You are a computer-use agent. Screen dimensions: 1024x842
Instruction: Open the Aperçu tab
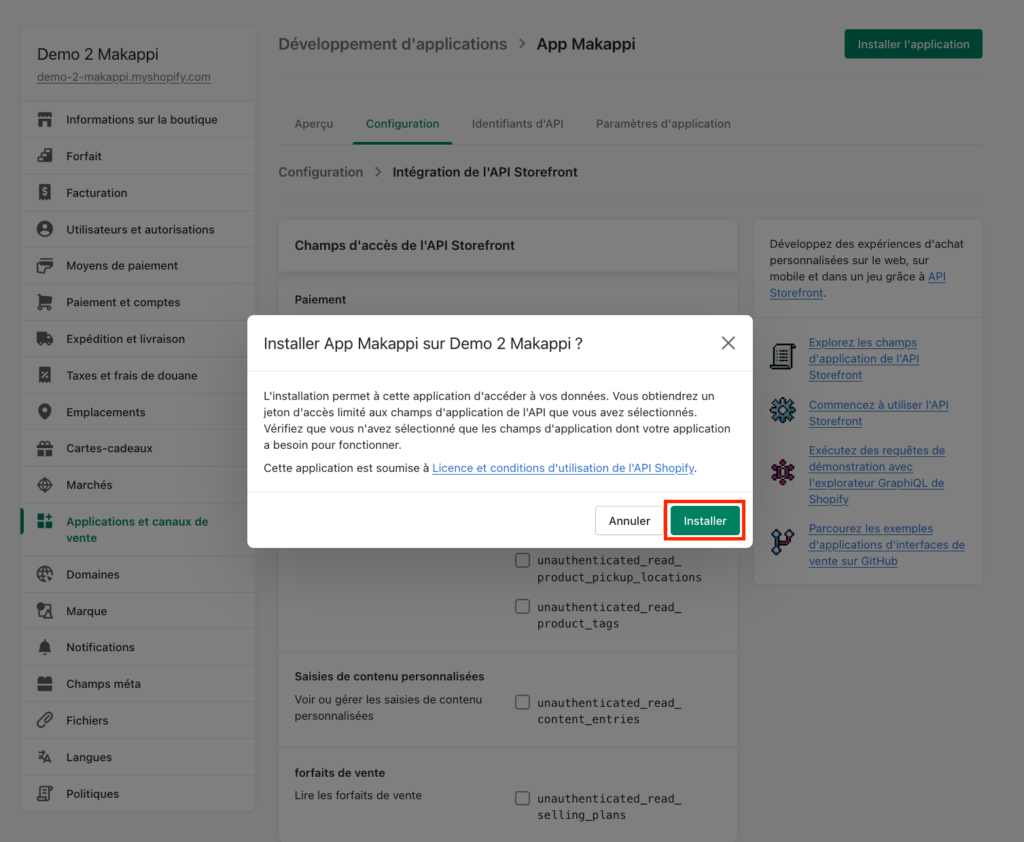tap(314, 124)
